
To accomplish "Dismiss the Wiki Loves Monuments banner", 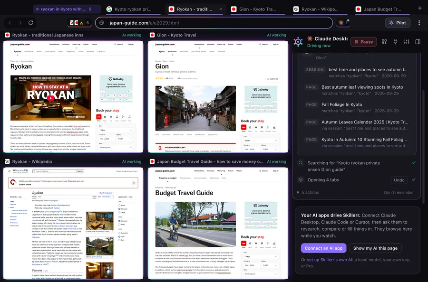I will [x=134, y=183].
